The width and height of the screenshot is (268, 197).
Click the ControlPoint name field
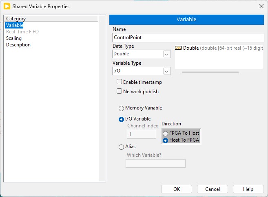coord(188,37)
